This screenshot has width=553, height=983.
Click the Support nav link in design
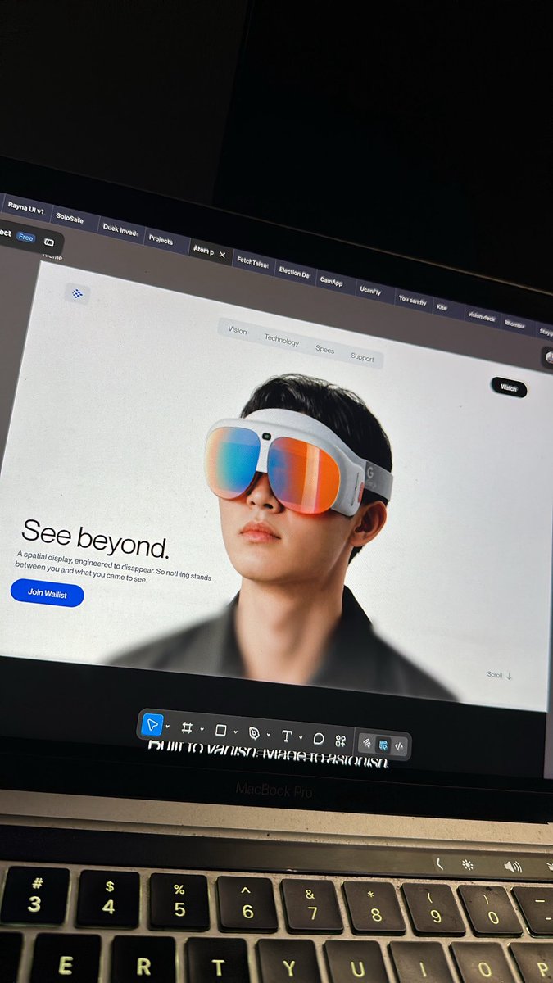tap(362, 357)
